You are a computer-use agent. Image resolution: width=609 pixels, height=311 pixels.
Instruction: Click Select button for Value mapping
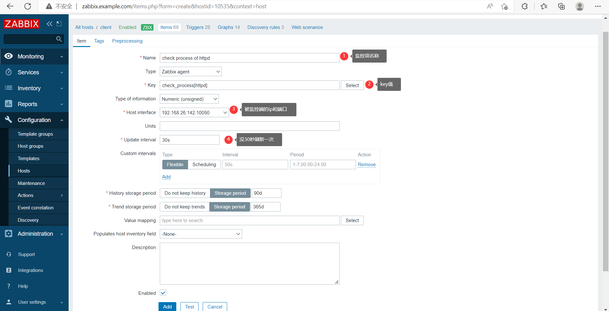click(x=352, y=220)
